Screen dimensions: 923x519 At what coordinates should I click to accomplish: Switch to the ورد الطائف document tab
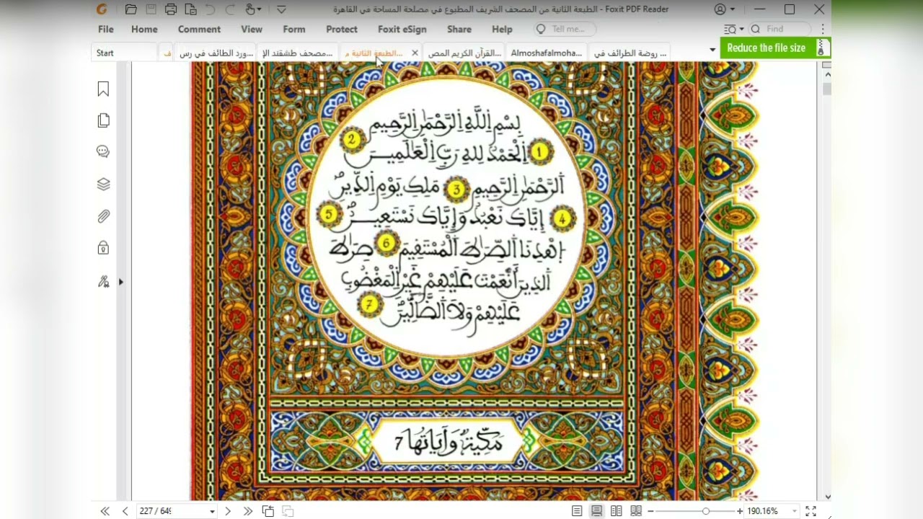click(x=216, y=53)
